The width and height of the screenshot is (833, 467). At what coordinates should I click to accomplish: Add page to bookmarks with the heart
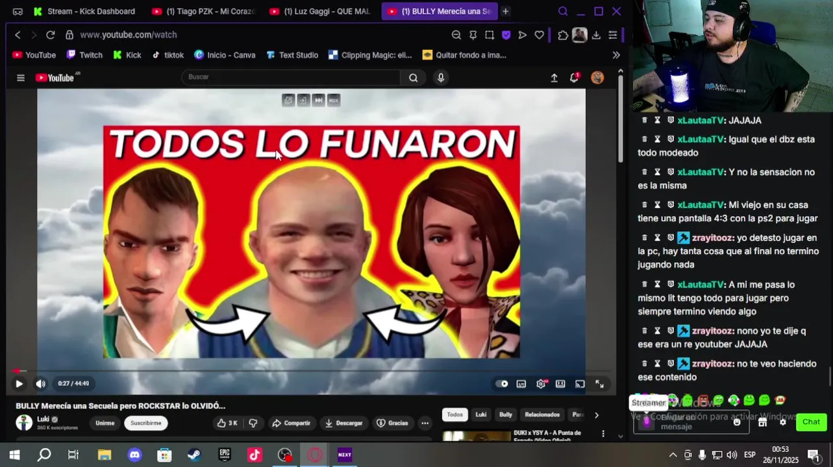click(x=540, y=35)
